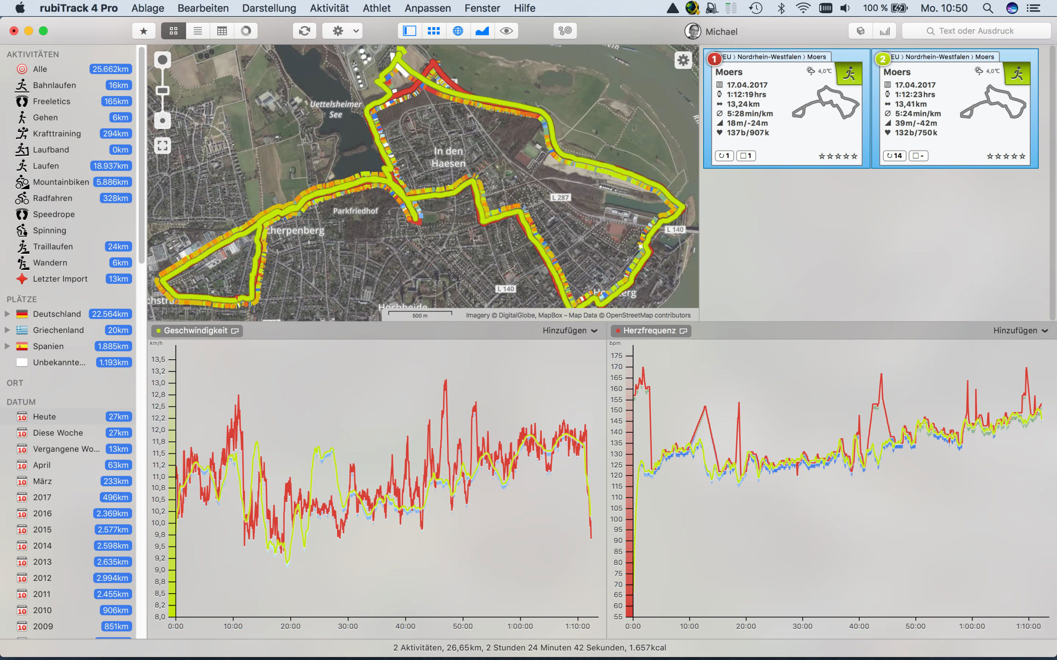Select the Spinning sidebar icon
The image size is (1057, 660).
22,231
